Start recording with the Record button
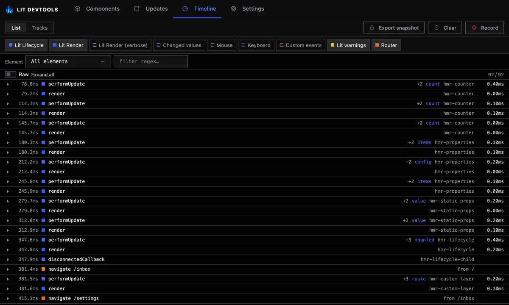The image size is (509, 305). coord(484,28)
